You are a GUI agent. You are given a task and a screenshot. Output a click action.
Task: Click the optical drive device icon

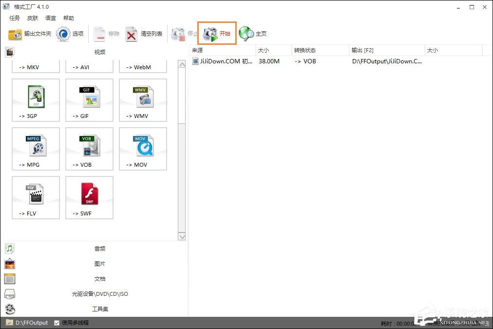(10, 294)
